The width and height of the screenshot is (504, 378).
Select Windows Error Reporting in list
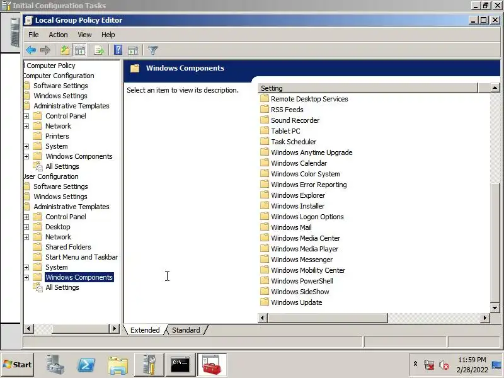309,185
